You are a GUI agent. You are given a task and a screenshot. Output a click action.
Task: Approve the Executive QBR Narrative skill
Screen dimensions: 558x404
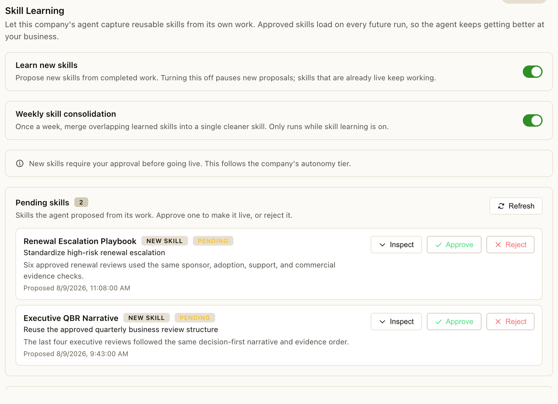point(454,322)
